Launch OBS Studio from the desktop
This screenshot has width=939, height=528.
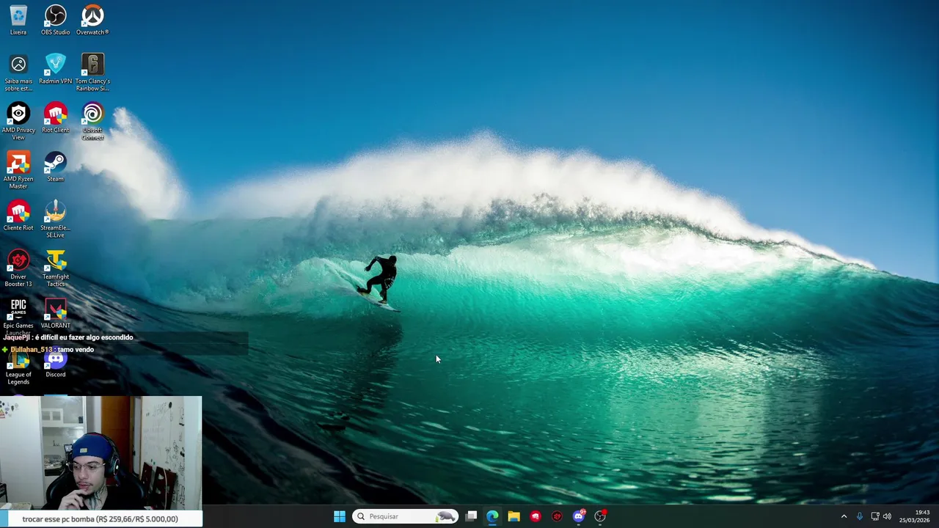point(55,20)
